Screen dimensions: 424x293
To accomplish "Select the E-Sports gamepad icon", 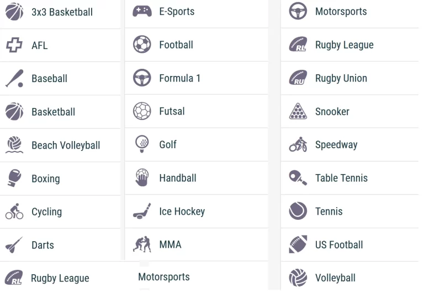I will [142, 12].
